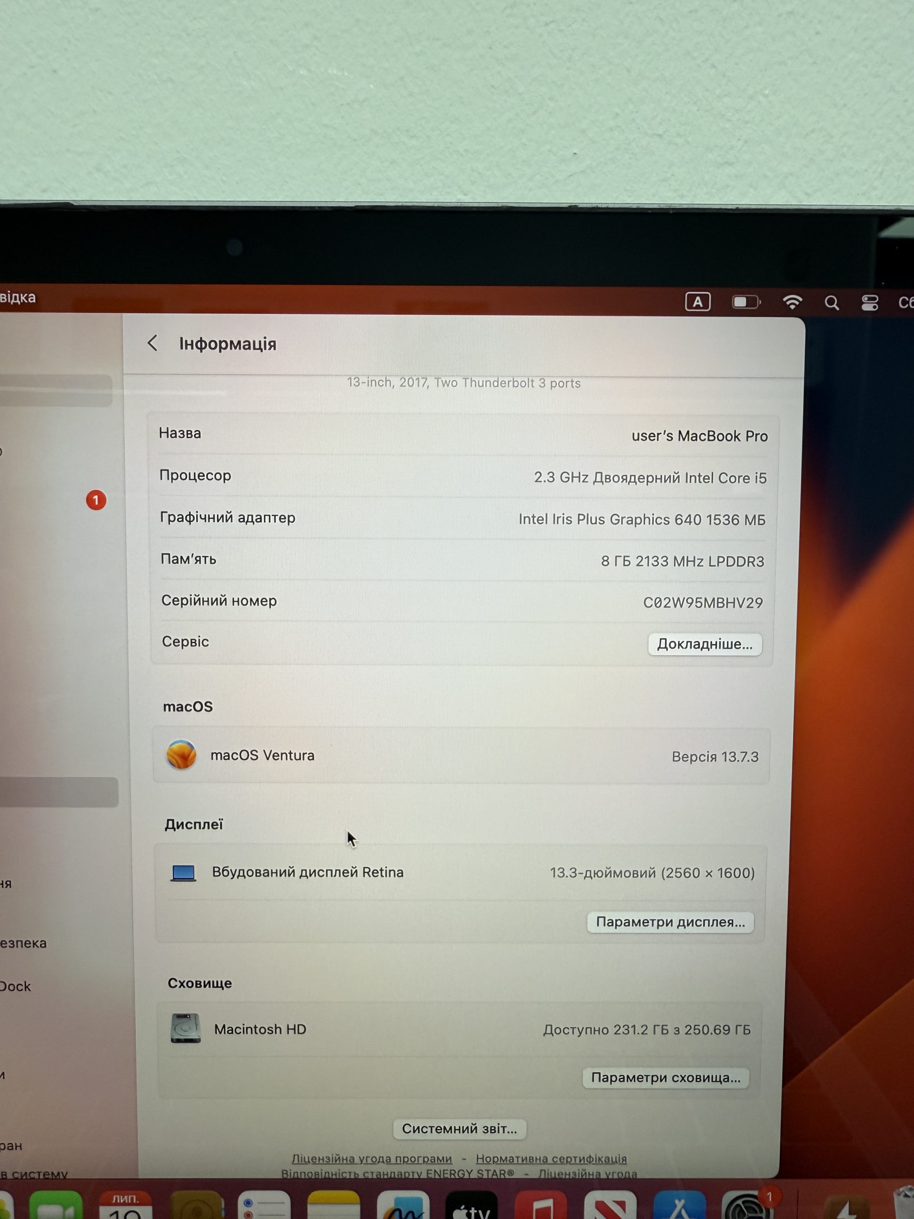Open FaceTime from the Dock
Viewport: 914px width, 1219px height.
56,1206
